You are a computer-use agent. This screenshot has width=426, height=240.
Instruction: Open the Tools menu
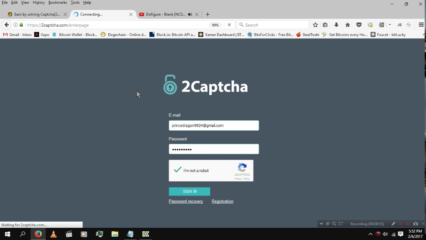[75, 3]
